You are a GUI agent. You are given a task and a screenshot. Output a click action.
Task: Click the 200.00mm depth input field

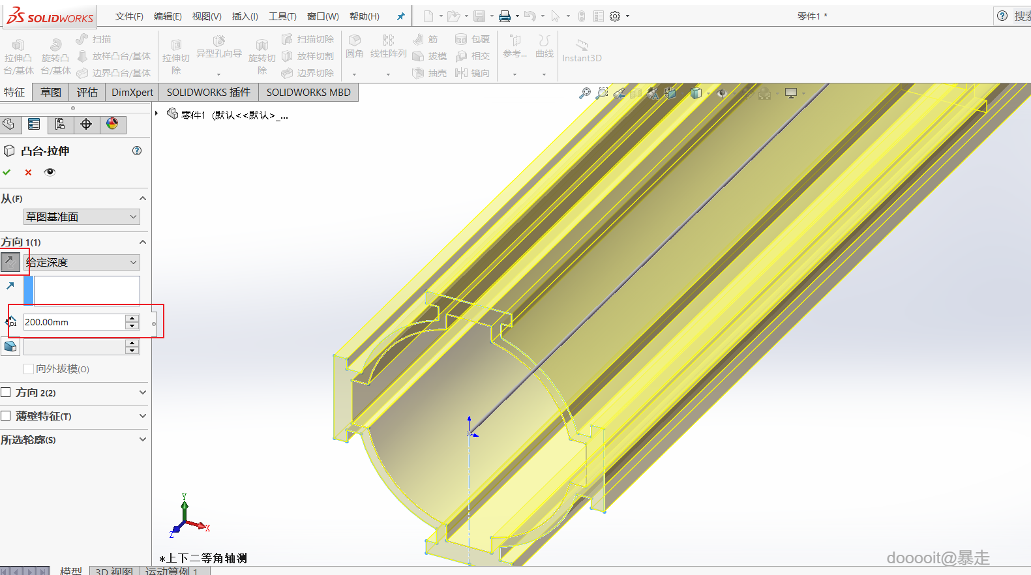pos(74,322)
